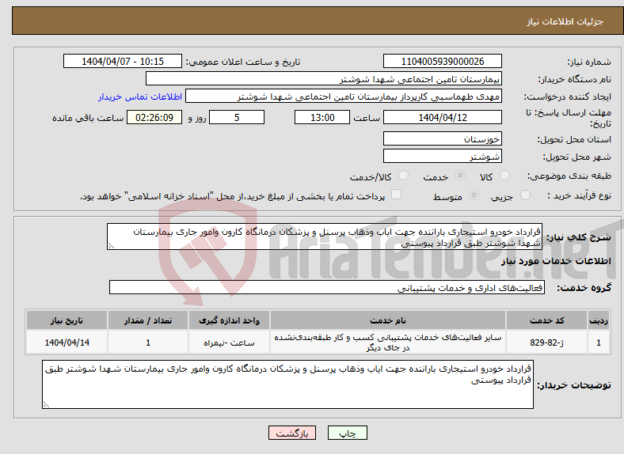Click the نام دستگاه خریدار label

[x=574, y=79]
